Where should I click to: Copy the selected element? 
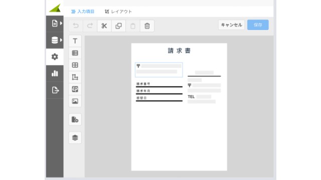pyautogui.click(x=118, y=25)
